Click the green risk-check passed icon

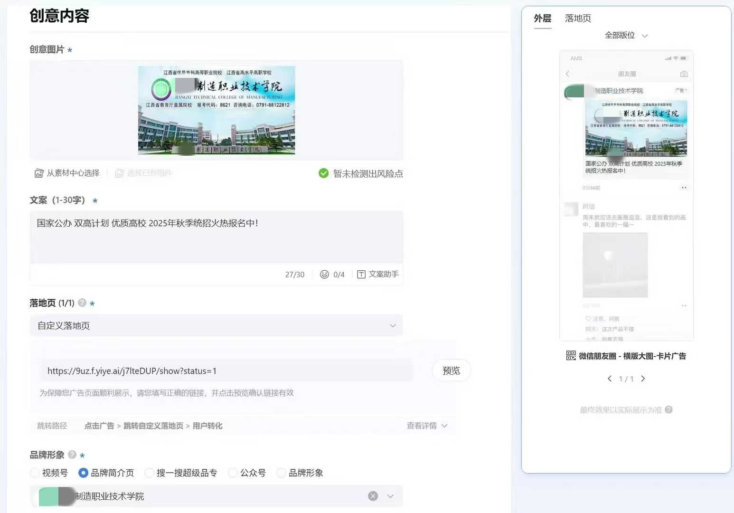point(324,173)
